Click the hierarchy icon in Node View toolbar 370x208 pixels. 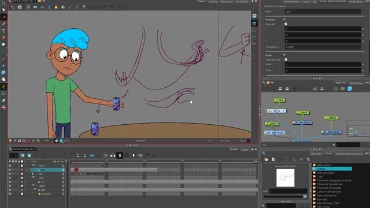click(322, 88)
